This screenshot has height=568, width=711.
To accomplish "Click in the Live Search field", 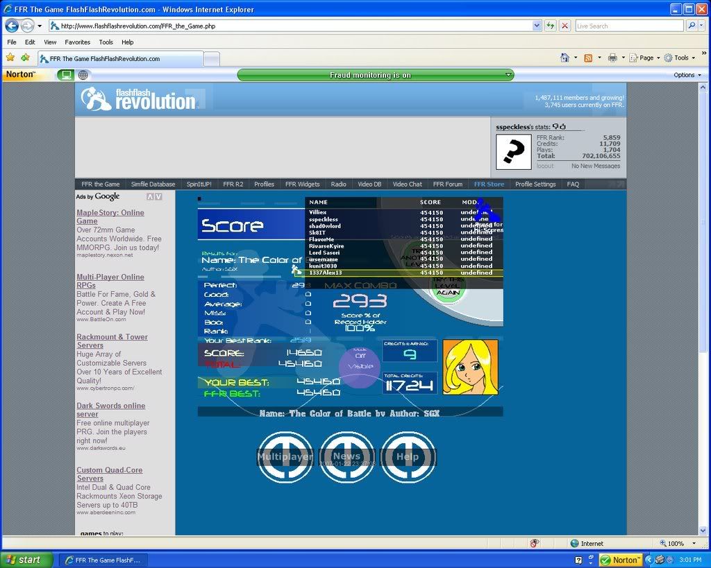I will (x=628, y=26).
